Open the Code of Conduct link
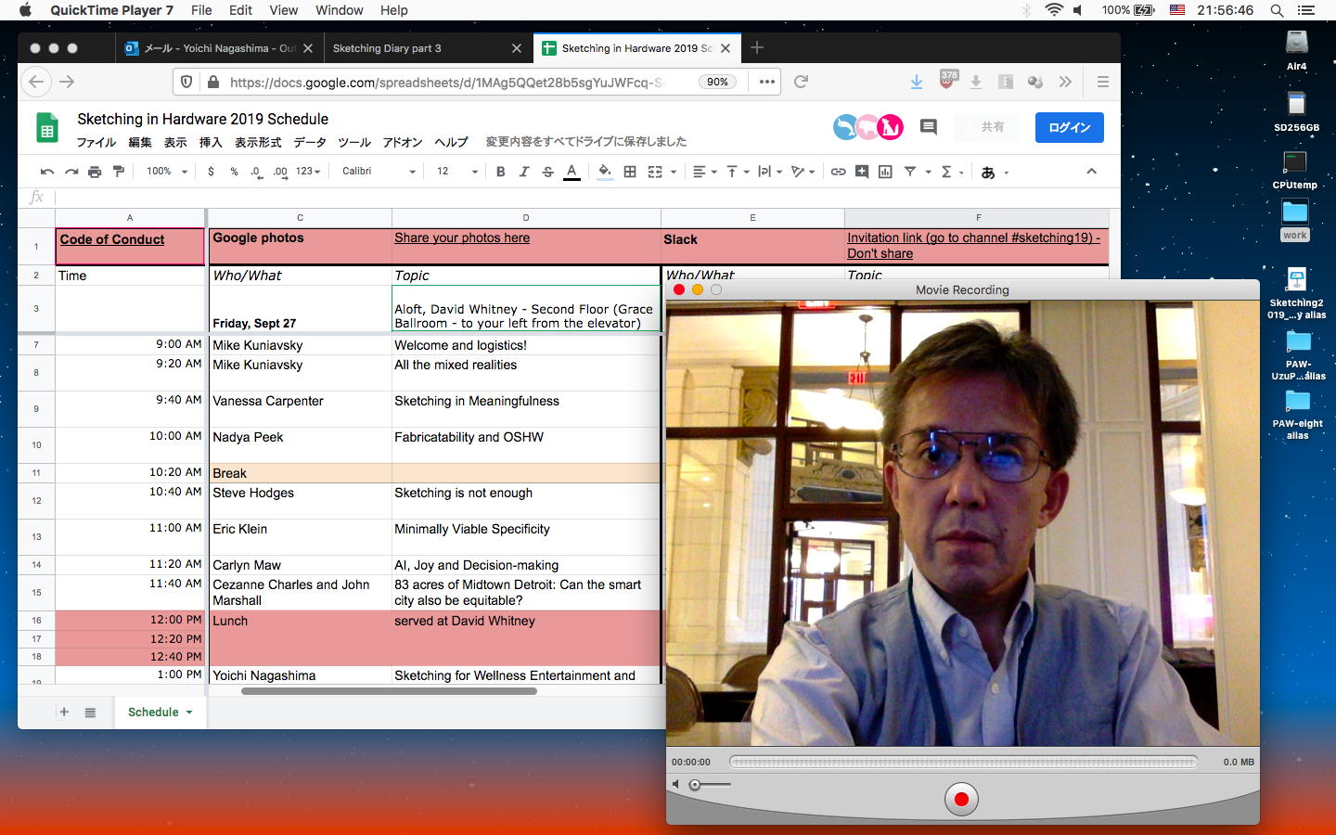Image resolution: width=1336 pixels, height=835 pixels. point(112,239)
